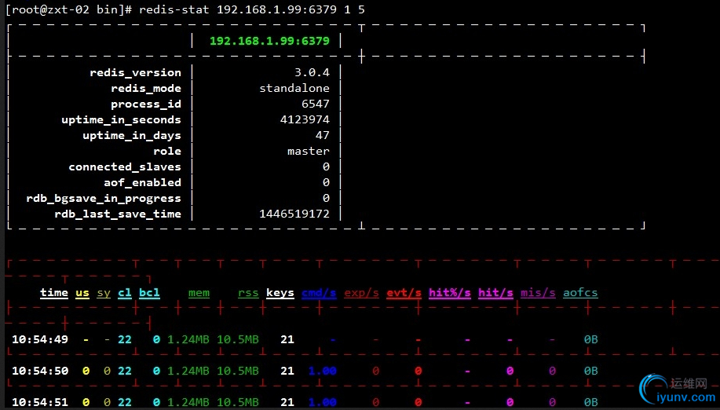Click the blue cmd/s column header

pos(319,293)
